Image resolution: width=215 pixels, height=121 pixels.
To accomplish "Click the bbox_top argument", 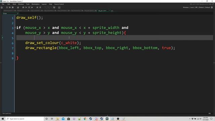I will (x=92, y=48).
